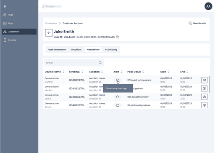Click the Devices phone icon in sidebar
Viewport: 215px width, 153px height.
[5, 40]
